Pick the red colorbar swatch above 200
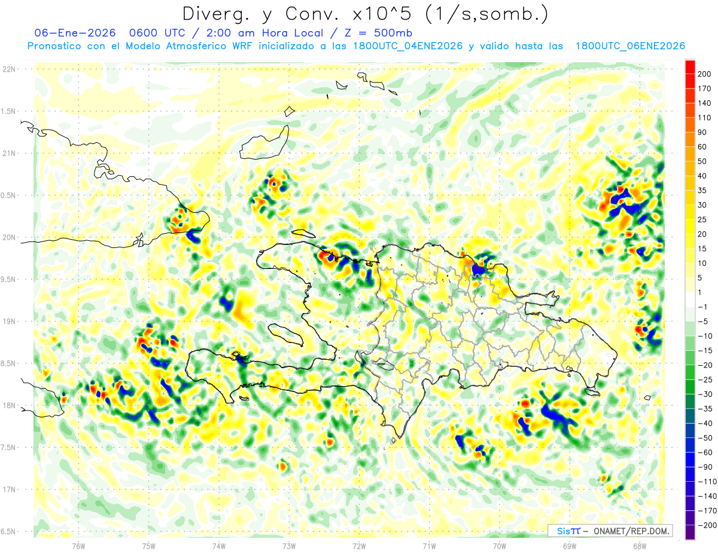The height and width of the screenshot is (554, 718). (690, 67)
